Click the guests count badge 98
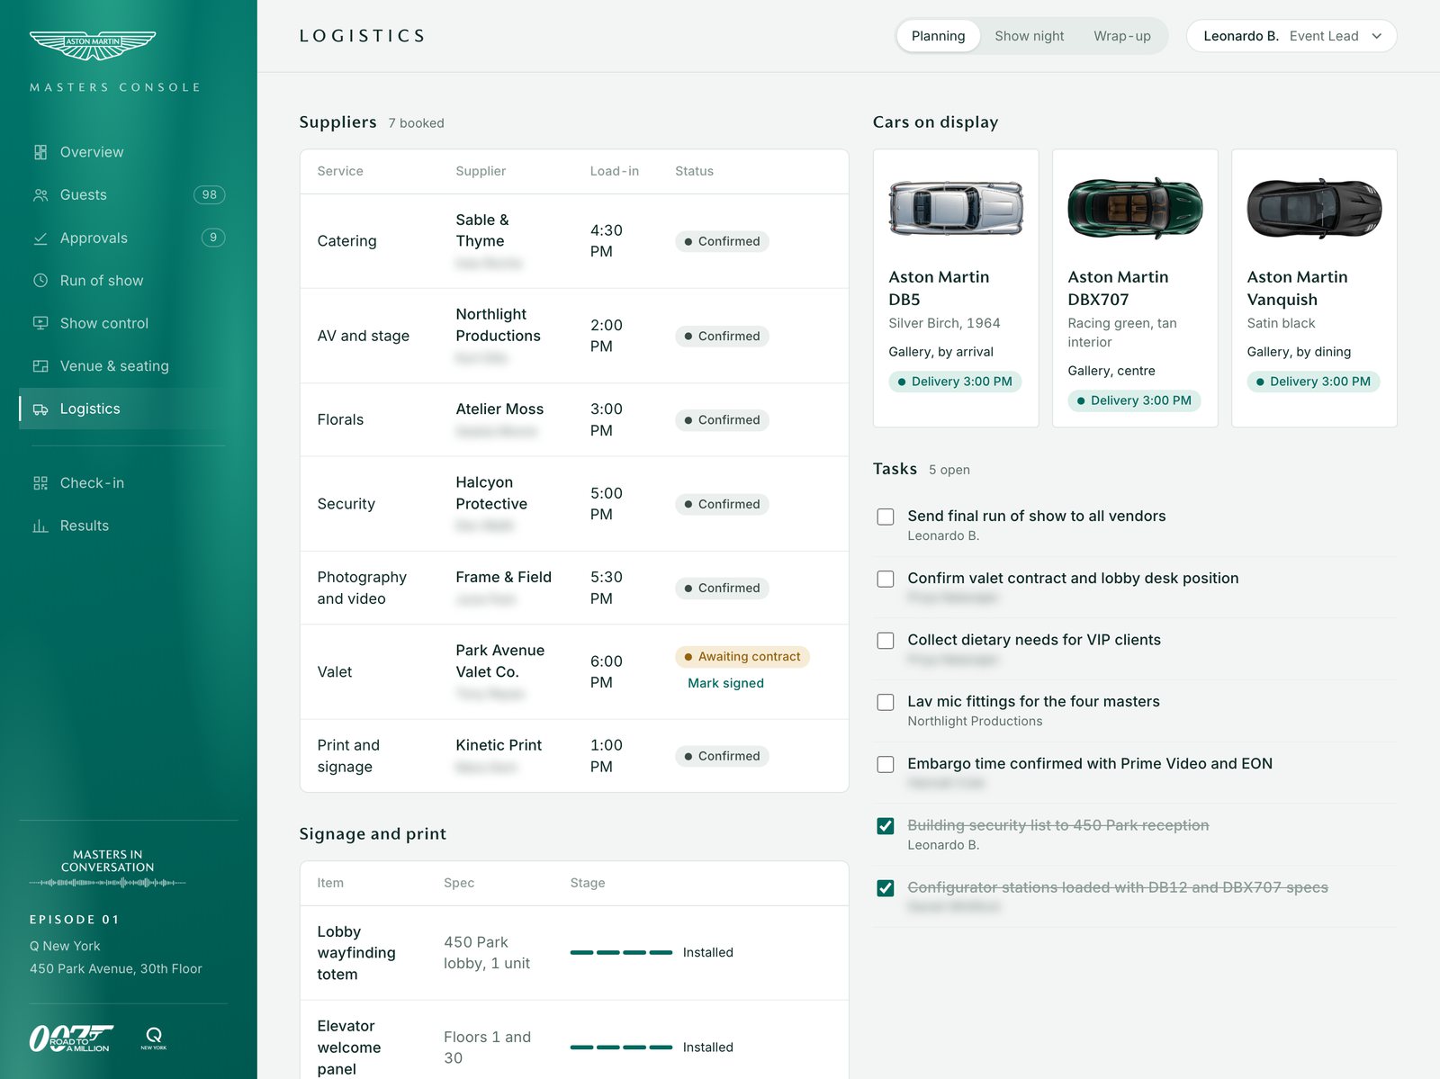 pos(210,195)
